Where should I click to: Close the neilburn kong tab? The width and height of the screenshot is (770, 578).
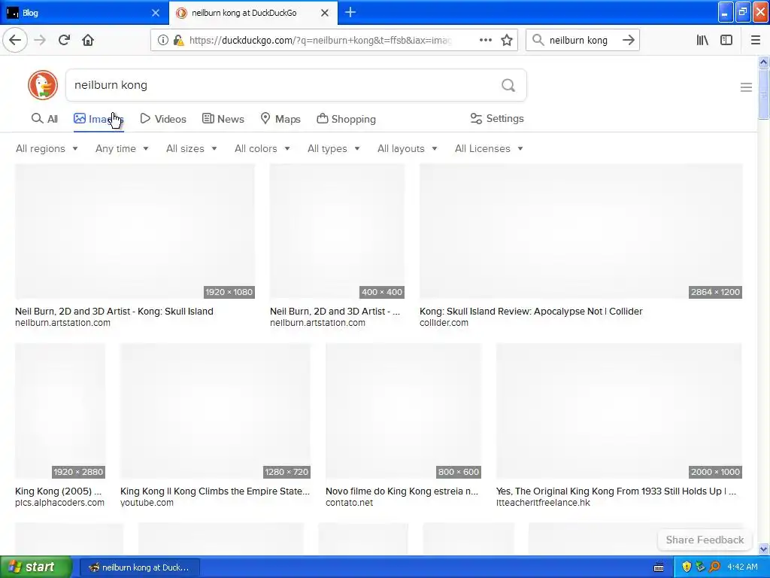coord(325,13)
